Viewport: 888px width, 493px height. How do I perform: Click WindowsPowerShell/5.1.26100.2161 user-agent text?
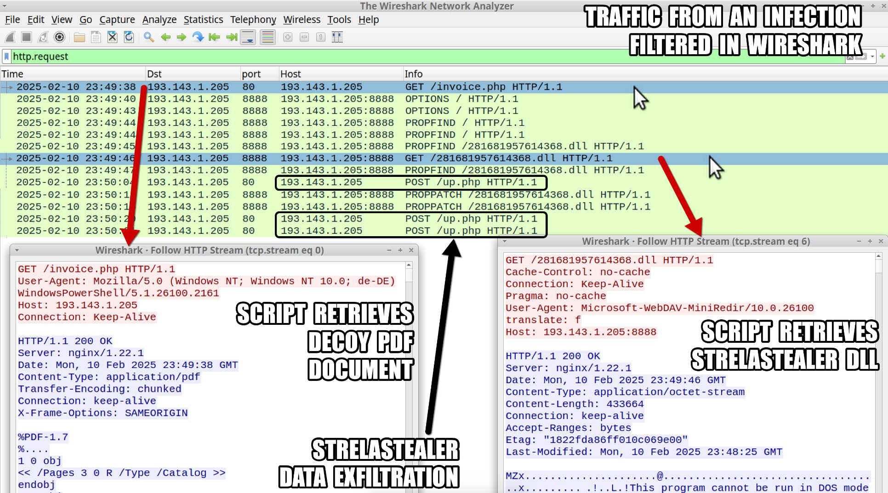[119, 293]
